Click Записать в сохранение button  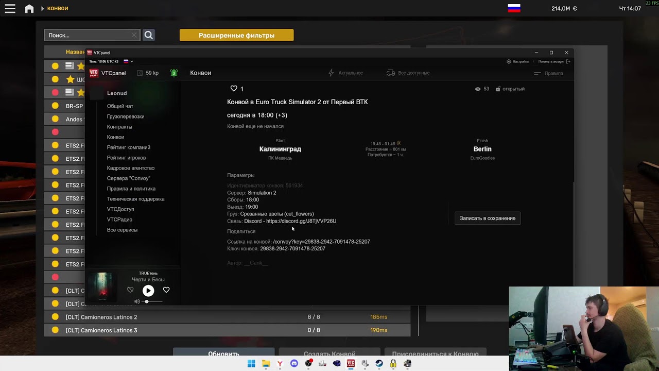click(x=488, y=218)
